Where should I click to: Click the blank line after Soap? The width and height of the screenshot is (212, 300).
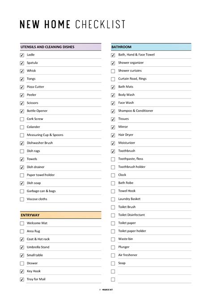coord(154,271)
